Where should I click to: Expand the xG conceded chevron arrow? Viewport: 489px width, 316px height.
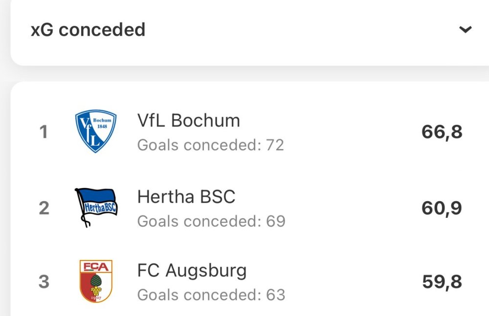[x=466, y=30]
